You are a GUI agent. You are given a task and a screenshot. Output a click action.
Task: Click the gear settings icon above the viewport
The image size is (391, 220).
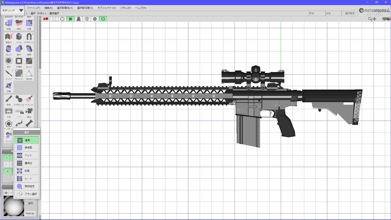pos(95,19)
